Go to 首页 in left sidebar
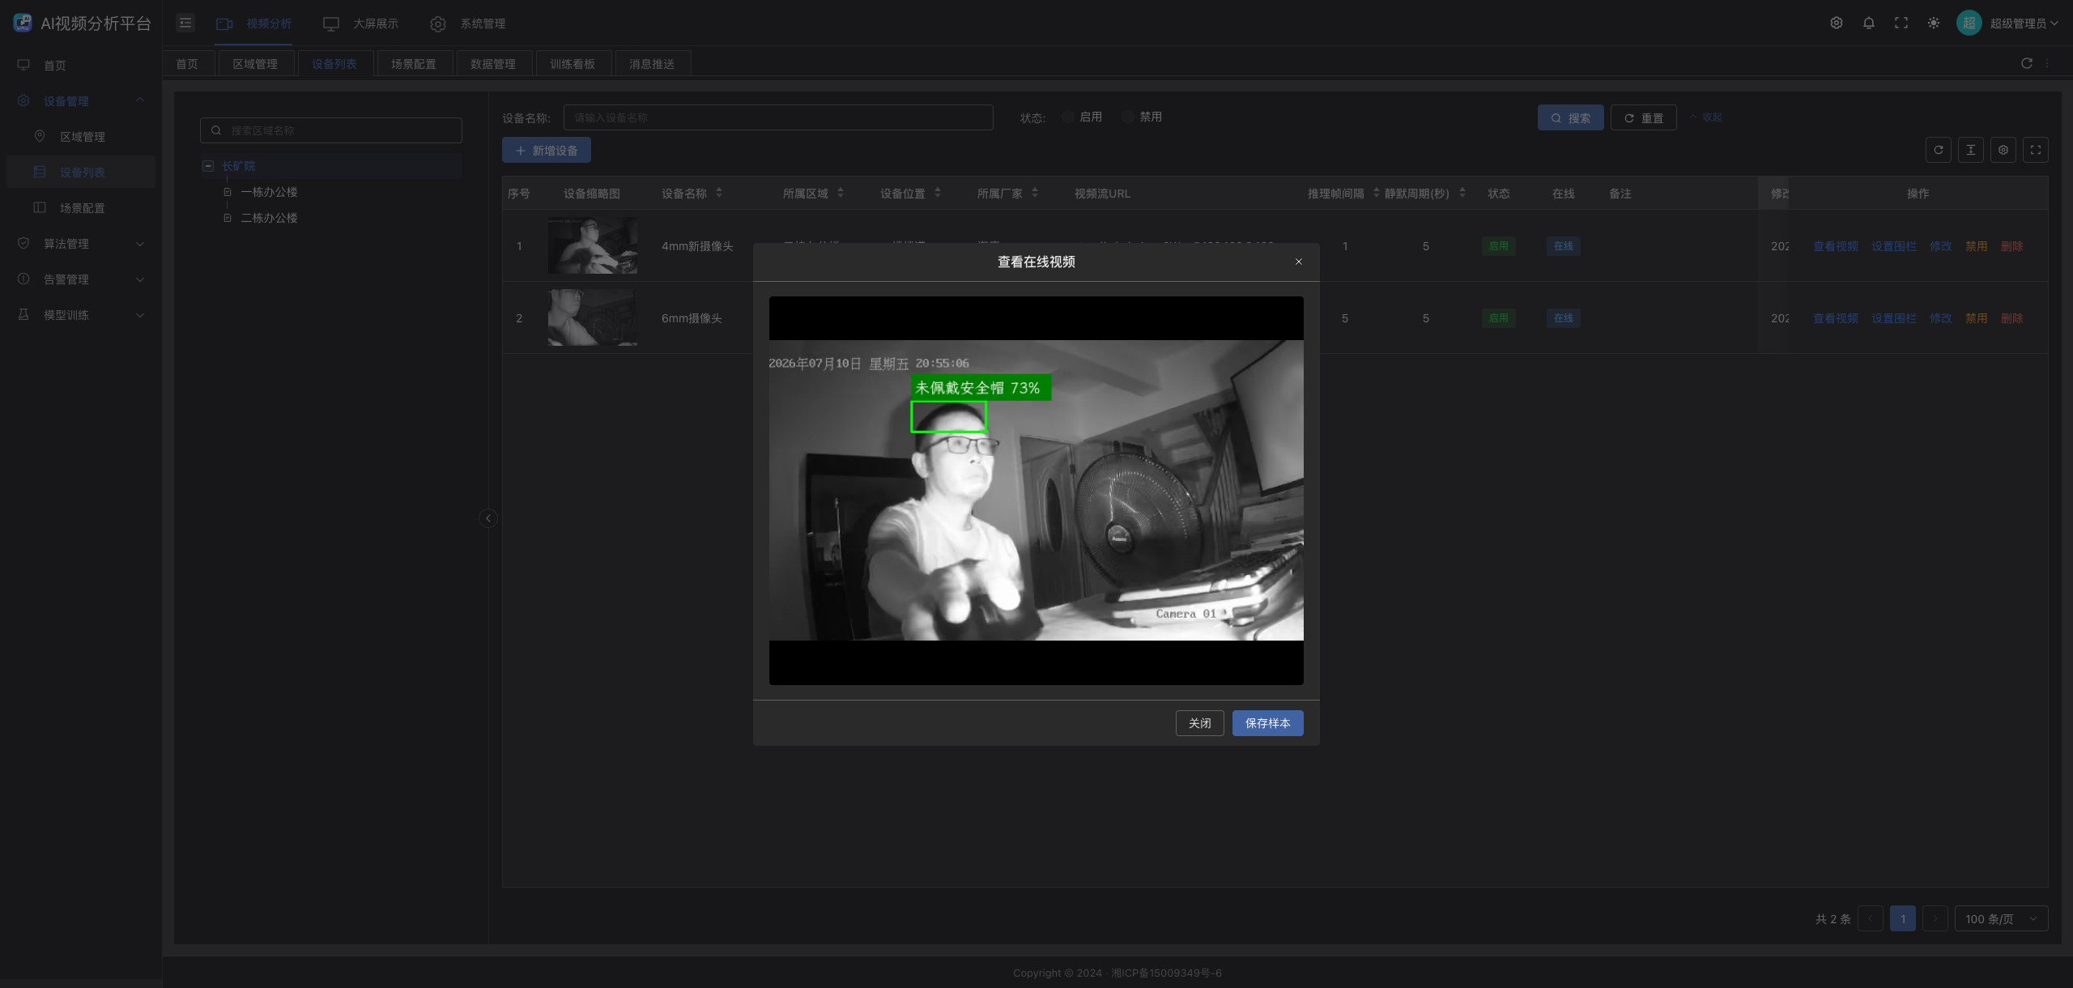 tap(81, 65)
